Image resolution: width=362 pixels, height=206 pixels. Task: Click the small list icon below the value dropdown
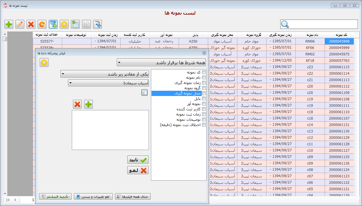(145, 92)
